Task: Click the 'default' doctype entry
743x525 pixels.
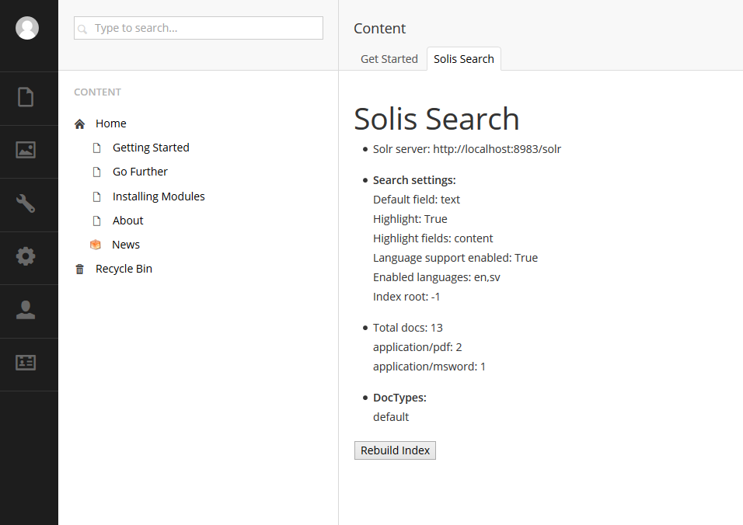Action: pos(391,417)
